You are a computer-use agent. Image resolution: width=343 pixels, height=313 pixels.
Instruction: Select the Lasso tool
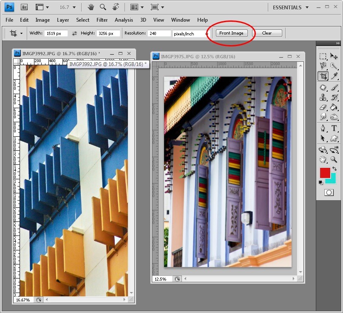(323, 66)
